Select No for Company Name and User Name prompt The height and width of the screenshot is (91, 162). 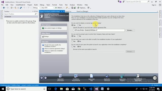pos(78,36)
